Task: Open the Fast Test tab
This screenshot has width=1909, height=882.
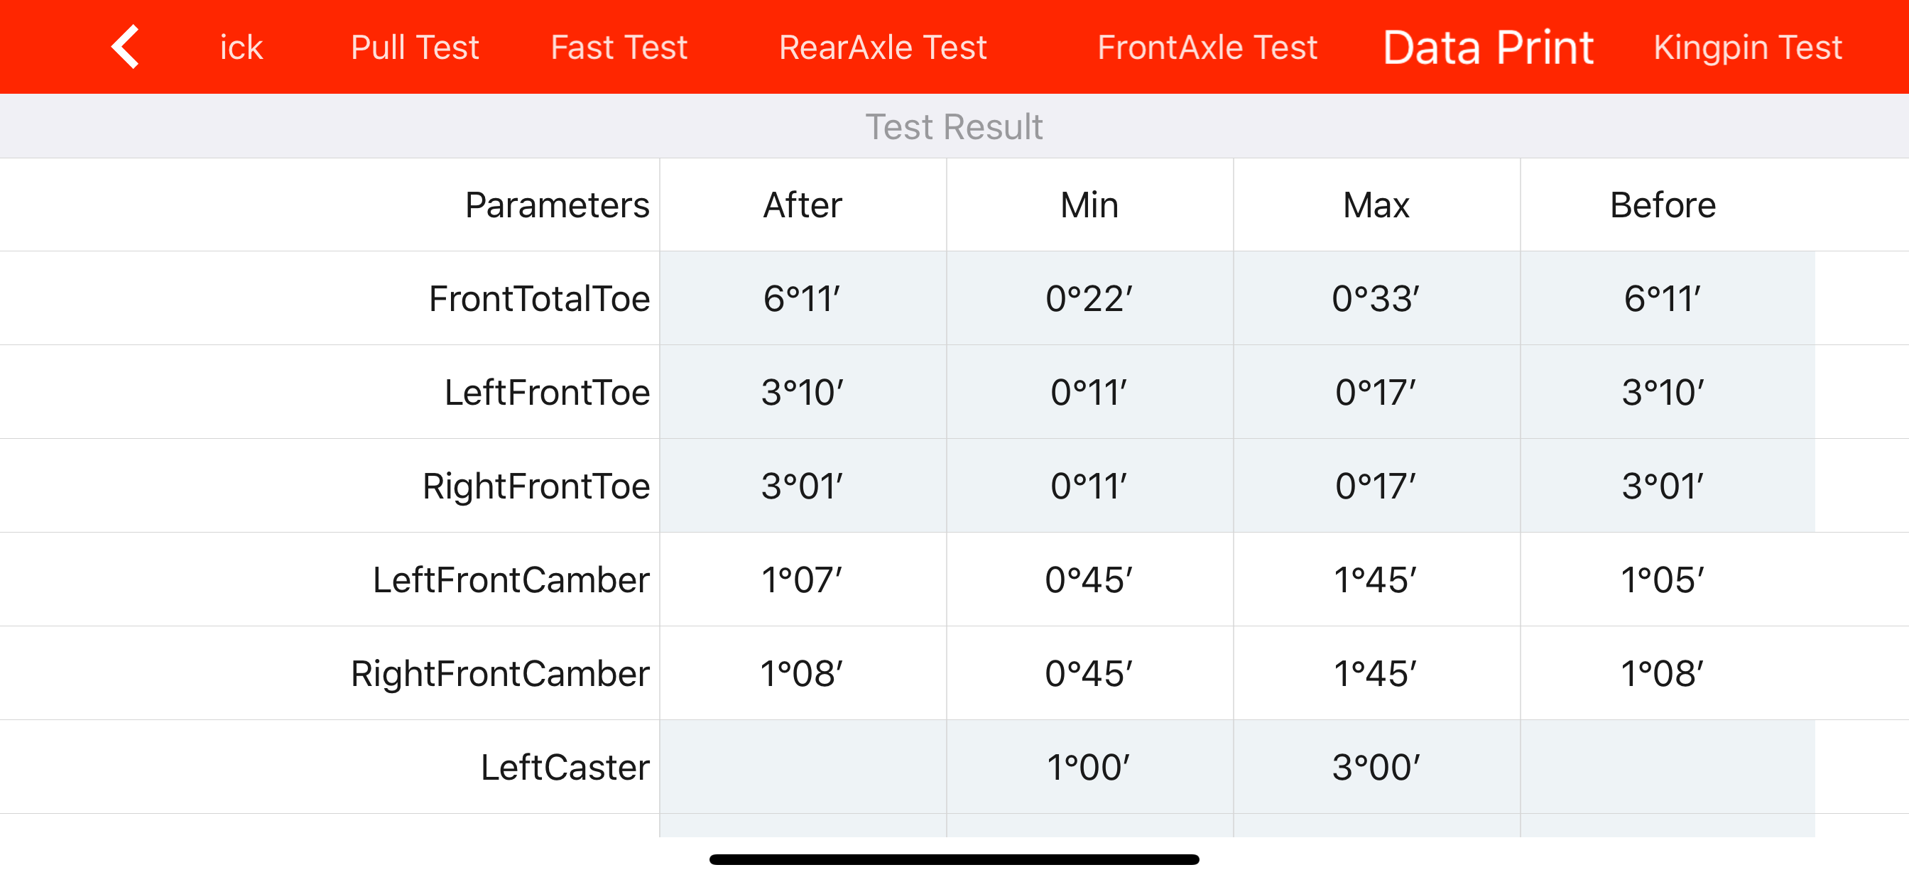Action: [x=619, y=48]
